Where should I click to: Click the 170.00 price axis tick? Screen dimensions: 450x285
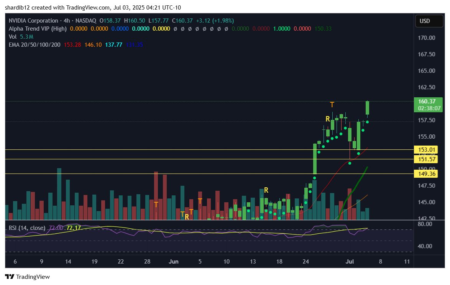point(426,38)
